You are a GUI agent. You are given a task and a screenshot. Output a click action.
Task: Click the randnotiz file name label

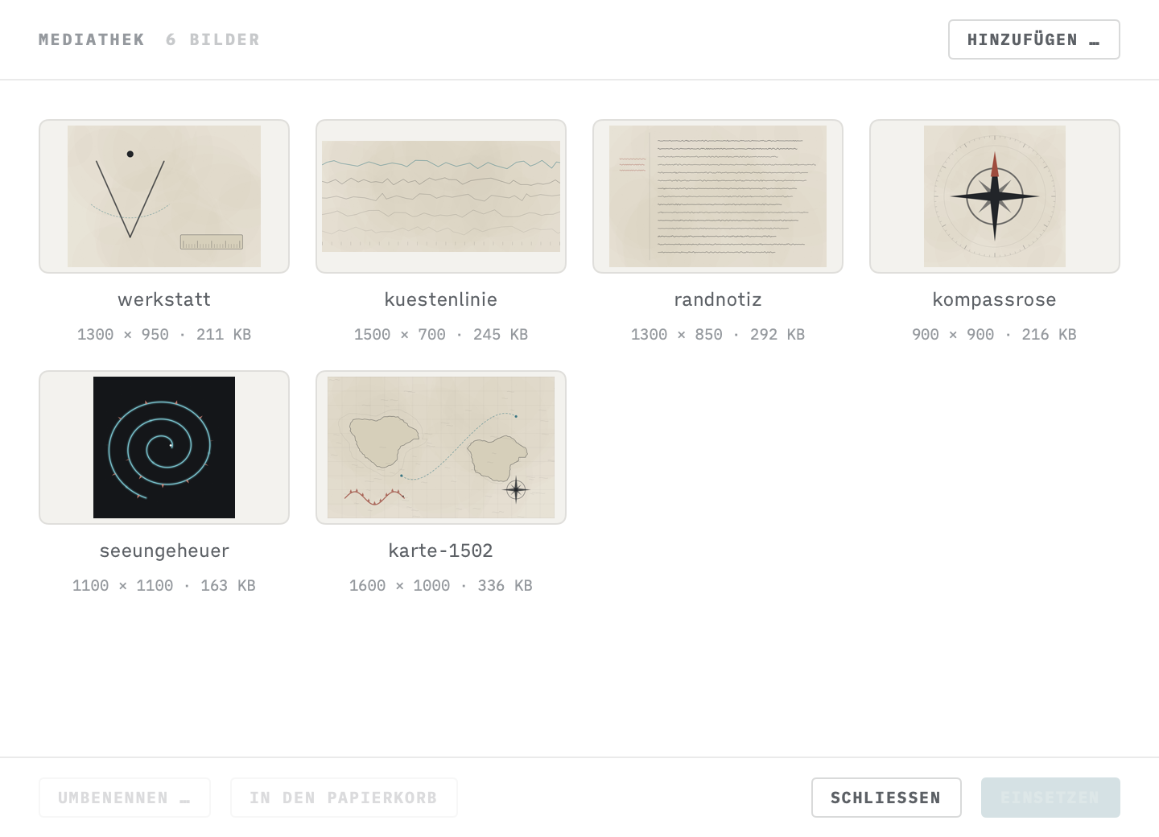718,299
